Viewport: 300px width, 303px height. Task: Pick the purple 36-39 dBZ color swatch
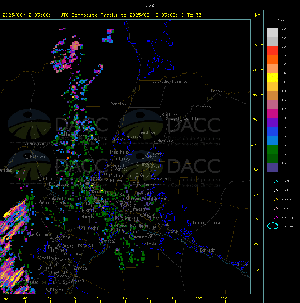(x=273, y=122)
